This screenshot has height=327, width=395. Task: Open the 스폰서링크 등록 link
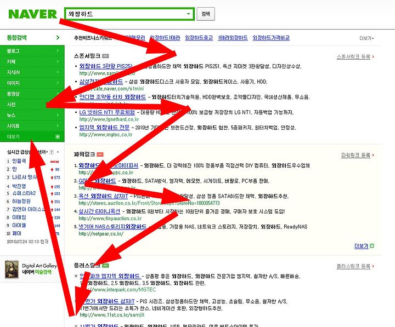coord(353,57)
